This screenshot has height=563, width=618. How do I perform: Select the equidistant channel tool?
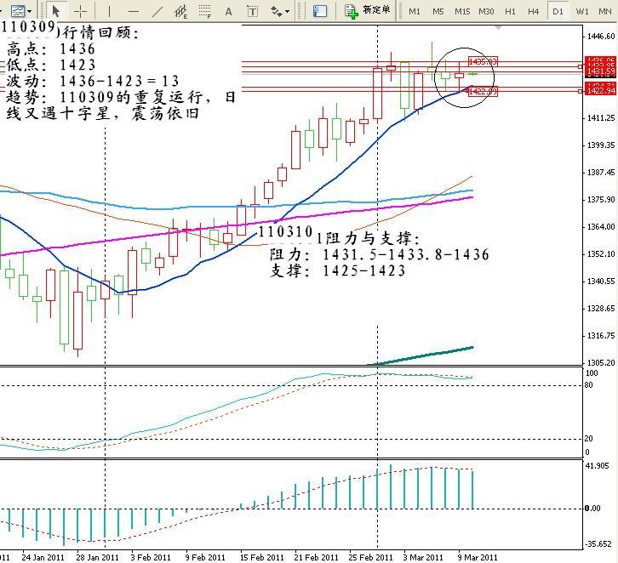tap(181, 11)
